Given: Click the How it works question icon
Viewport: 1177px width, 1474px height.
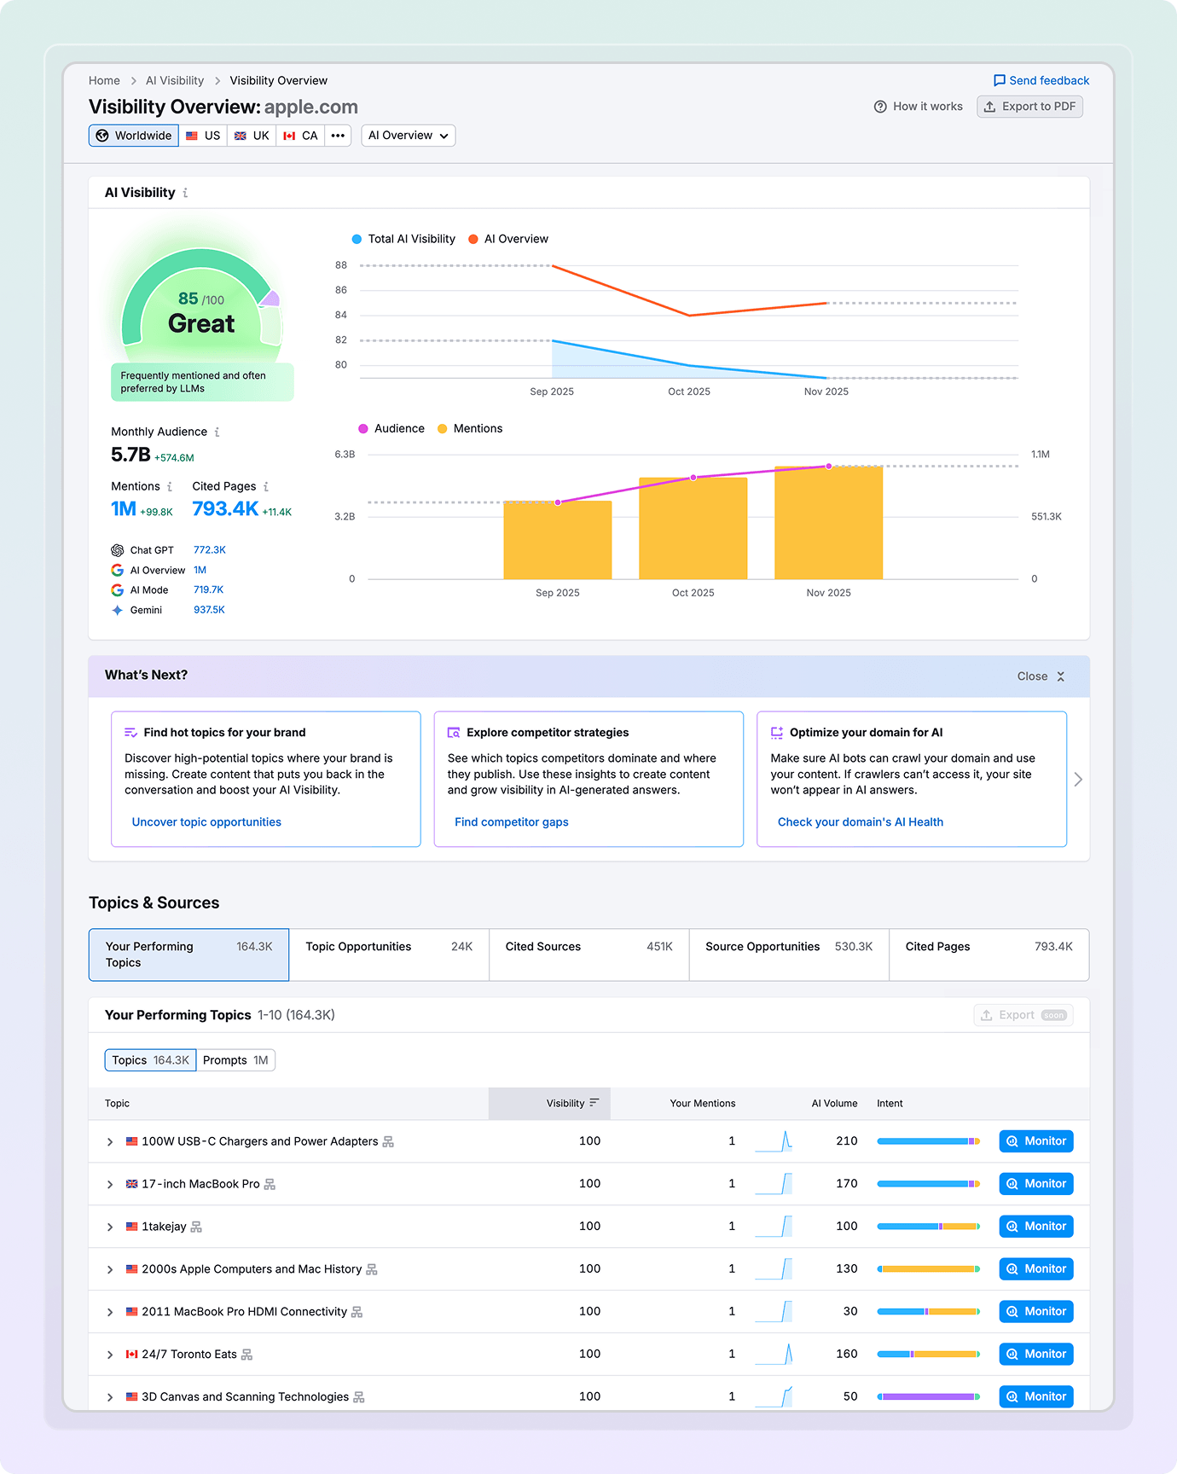Looking at the screenshot, I should (x=880, y=107).
